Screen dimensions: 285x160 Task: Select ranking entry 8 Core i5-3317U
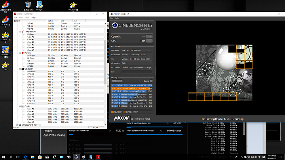click(x=132, y=106)
